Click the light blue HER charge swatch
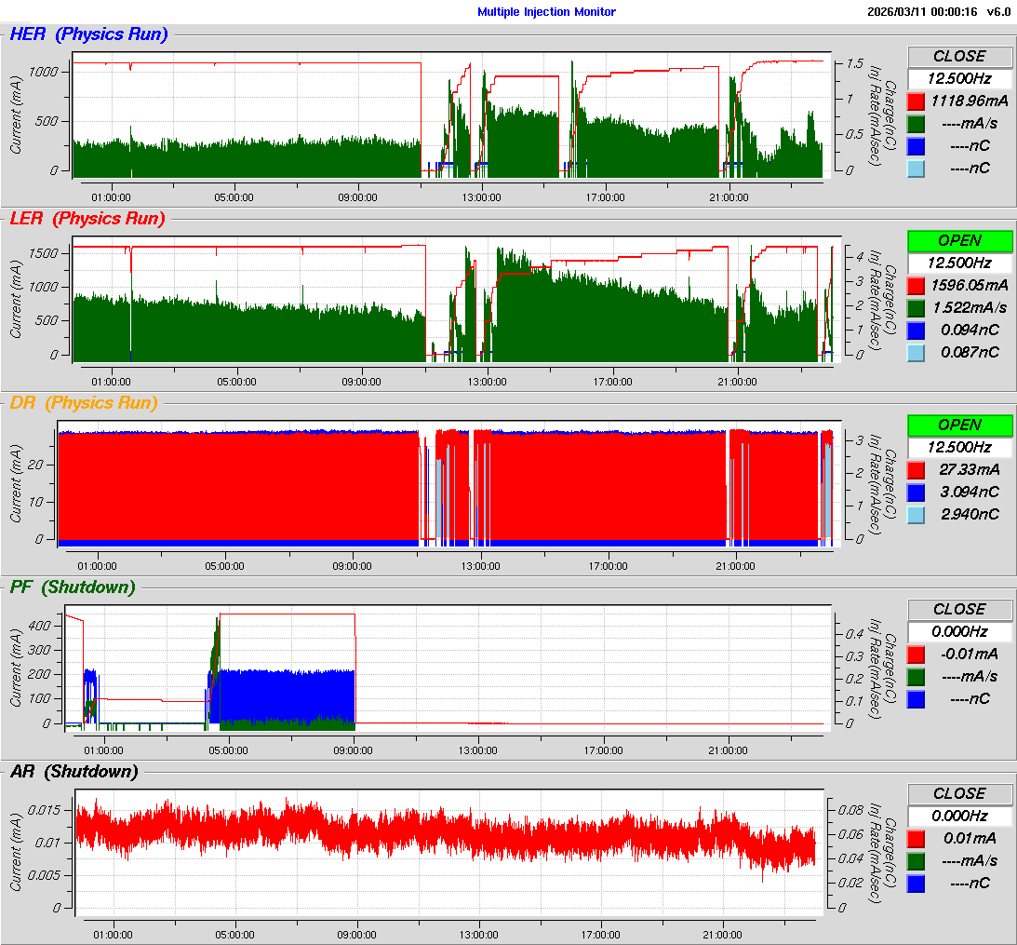Viewport: 1017px width, 945px height. [x=917, y=168]
